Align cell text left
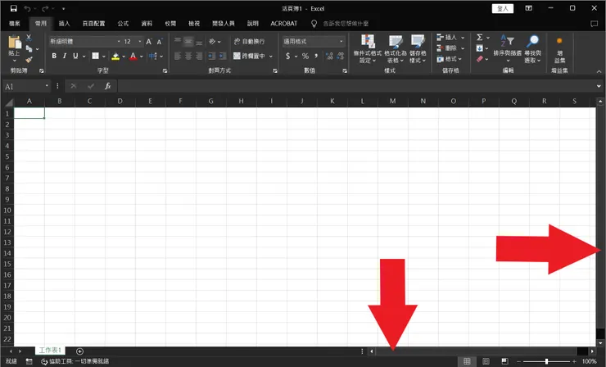Screen dimensions: 606x367 click(178, 56)
